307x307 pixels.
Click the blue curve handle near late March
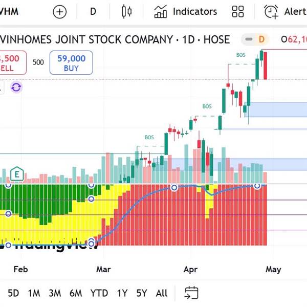174,188
